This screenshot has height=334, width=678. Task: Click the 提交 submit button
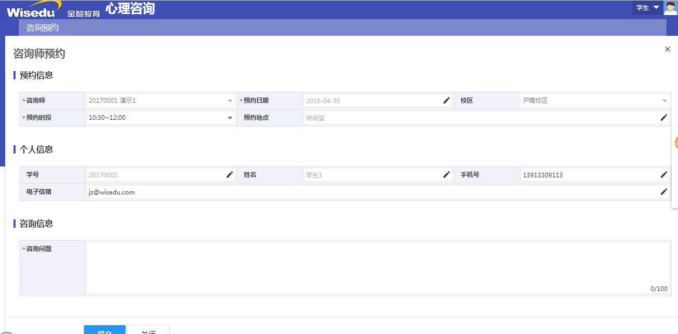[105, 329]
